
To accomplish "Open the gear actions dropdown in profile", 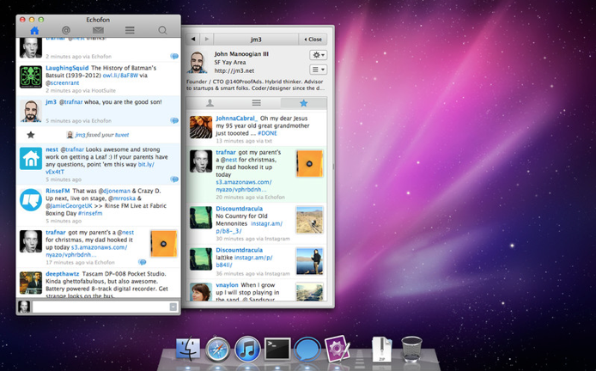I will point(318,55).
